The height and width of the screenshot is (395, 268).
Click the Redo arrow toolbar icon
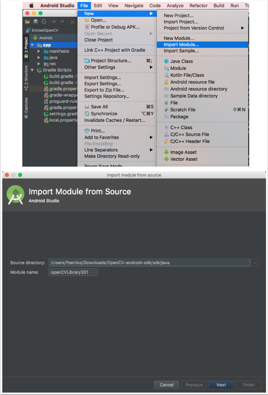[x=62, y=21]
